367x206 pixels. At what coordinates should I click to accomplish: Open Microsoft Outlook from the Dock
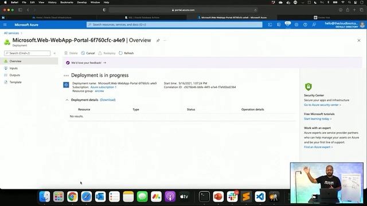tap(100, 197)
